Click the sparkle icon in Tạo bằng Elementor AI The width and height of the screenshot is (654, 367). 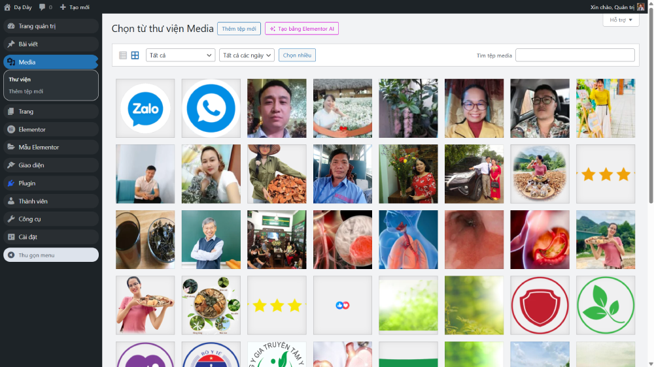tap(272, 29)
